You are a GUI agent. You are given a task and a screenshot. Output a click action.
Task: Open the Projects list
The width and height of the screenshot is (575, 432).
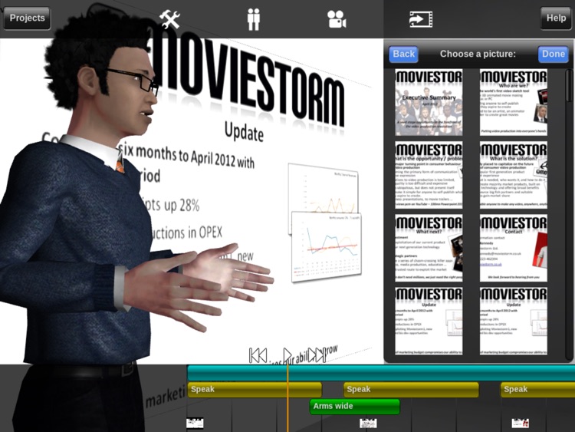[27, 18]
